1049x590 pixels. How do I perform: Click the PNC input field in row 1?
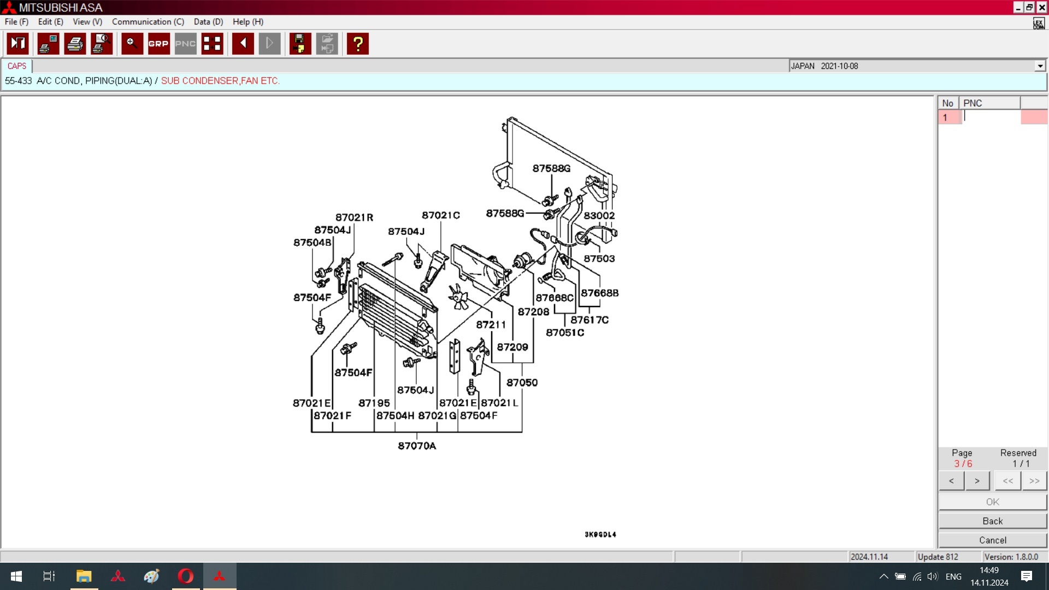click(x=991, y=117)
